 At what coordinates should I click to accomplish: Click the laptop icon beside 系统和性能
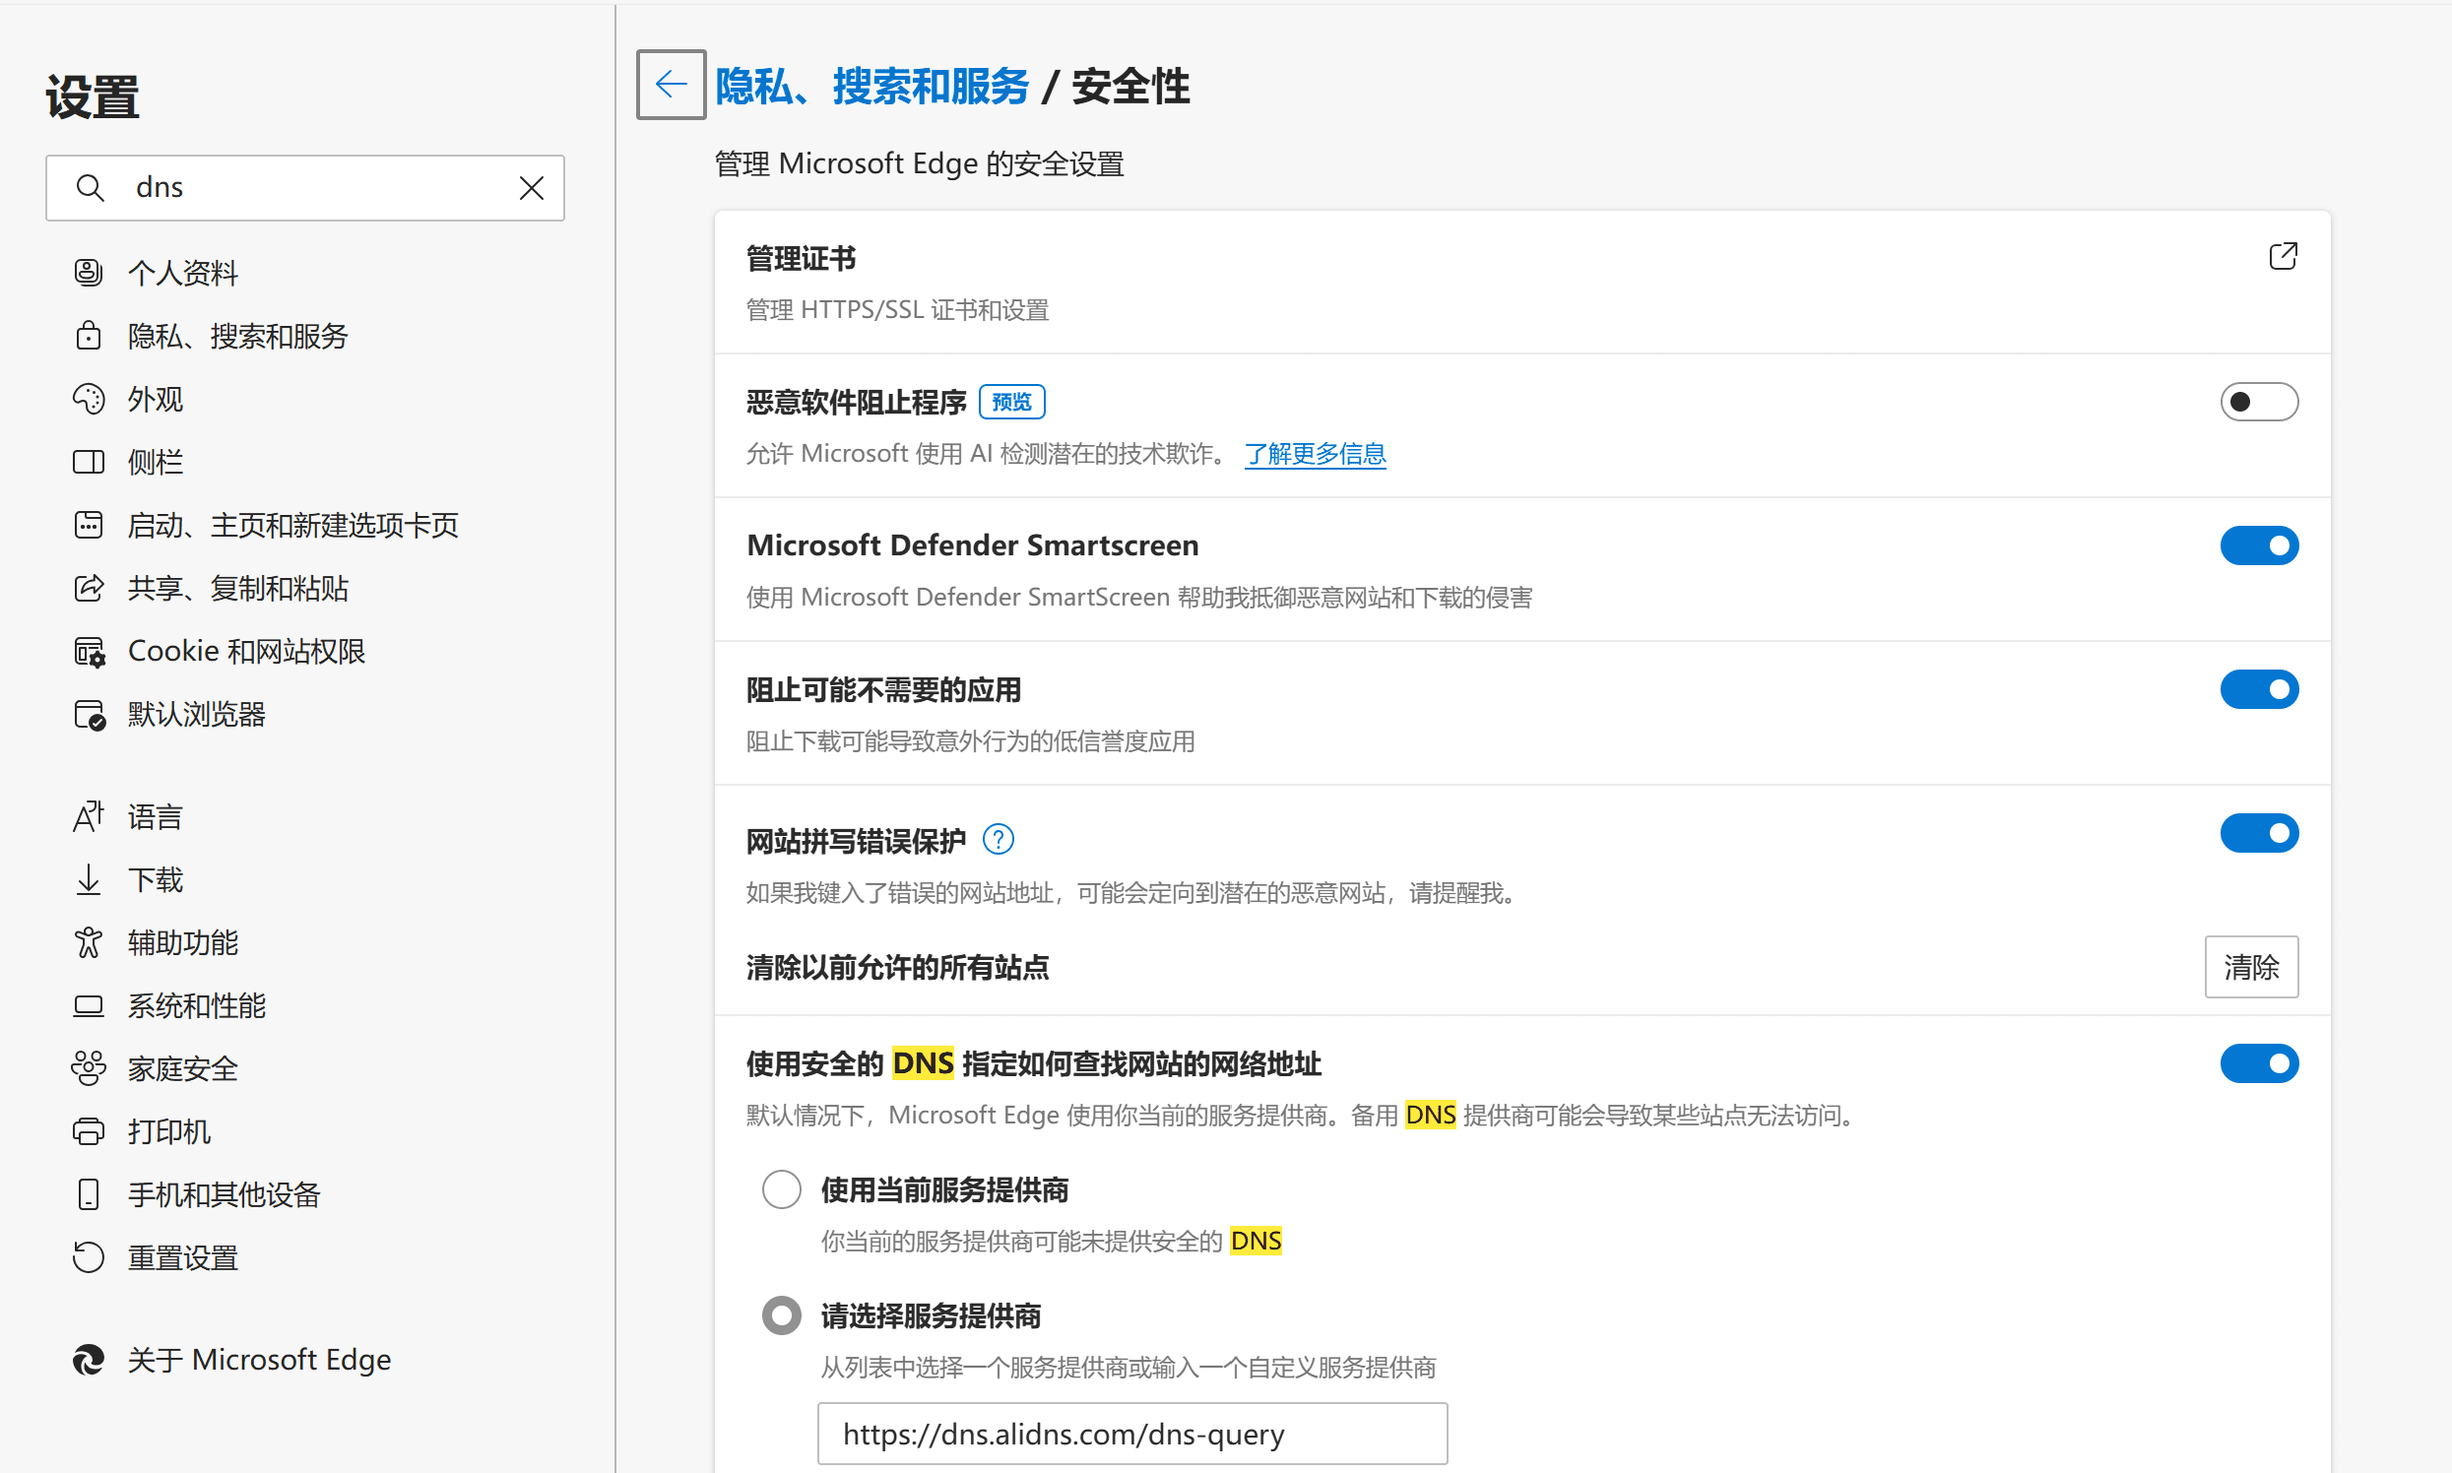[x=89, y=1005]
